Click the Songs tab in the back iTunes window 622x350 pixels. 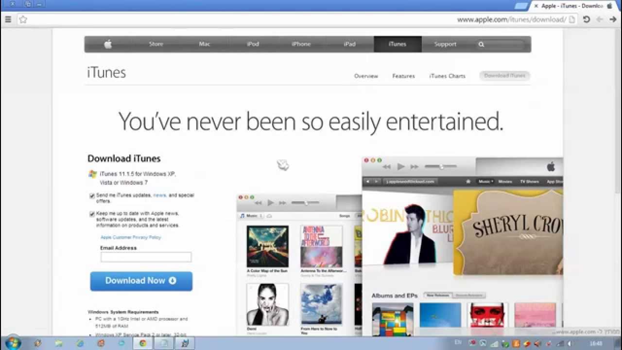coord(345,215)
